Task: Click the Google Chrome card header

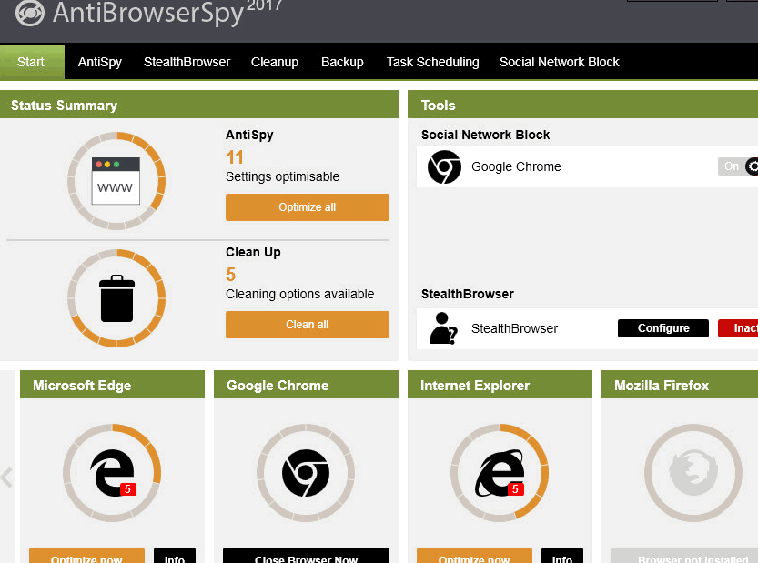Action: [306, 385]
